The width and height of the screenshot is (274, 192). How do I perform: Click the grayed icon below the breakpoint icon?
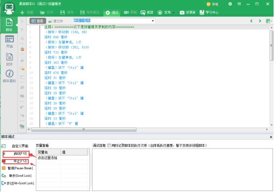22,60
